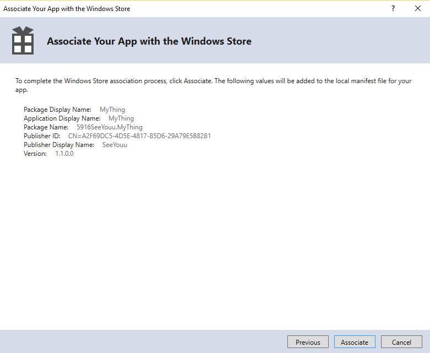The height and width of the screenshot is (353, 430).
Task: Select the CN=A2F69DC5 publisher ID value
Action: tap(139, 136)
